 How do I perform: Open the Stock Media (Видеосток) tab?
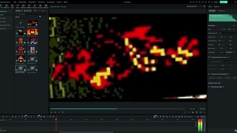(x=7, y=6)
